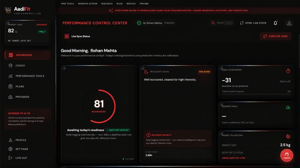This screenshot has height=168, width=300.
Task: Open Free Tools in top navigation
Action: click(x=67, y=4)
